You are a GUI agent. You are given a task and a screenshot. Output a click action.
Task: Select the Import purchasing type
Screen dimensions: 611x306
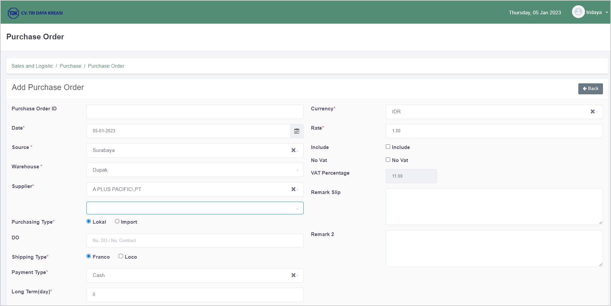[x=117, y=221]
